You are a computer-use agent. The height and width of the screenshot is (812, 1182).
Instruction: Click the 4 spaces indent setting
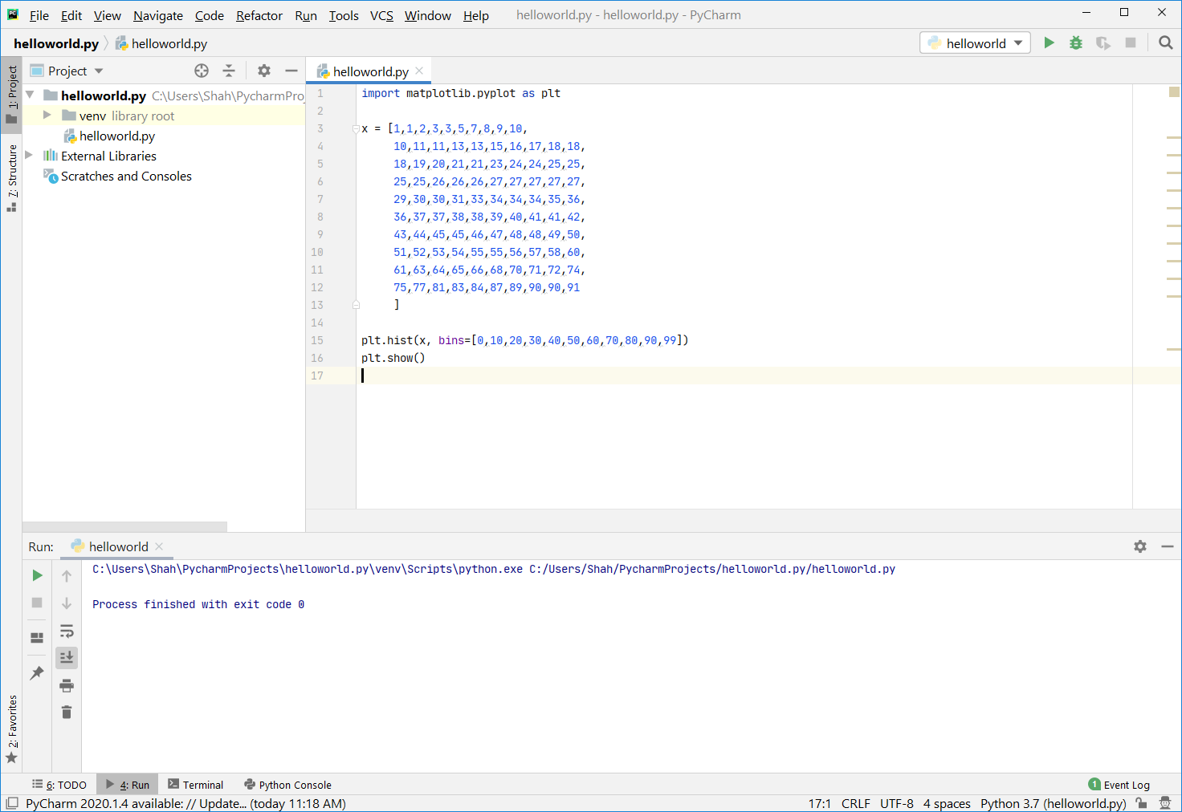pos(947,803)
